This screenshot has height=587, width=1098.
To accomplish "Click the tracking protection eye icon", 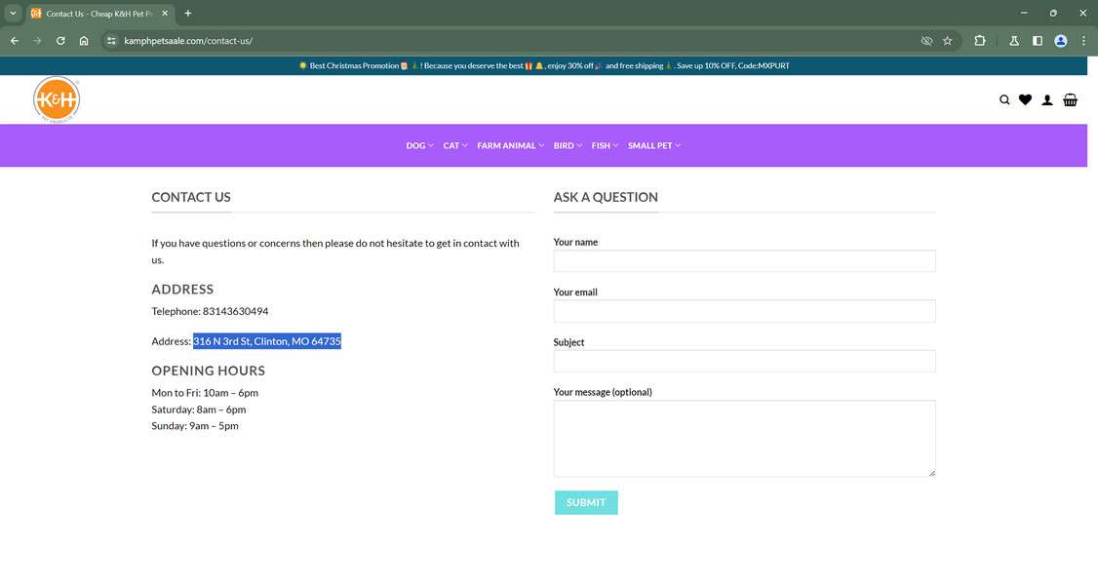I will tap(925, 40).
